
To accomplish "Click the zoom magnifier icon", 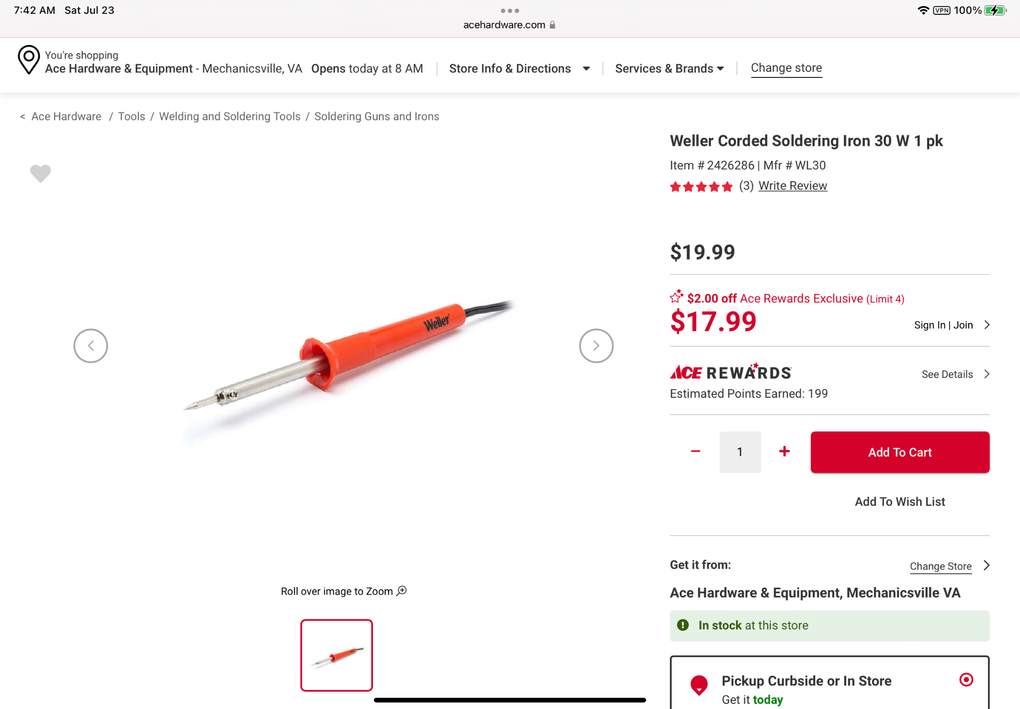I will coord(402,591).
